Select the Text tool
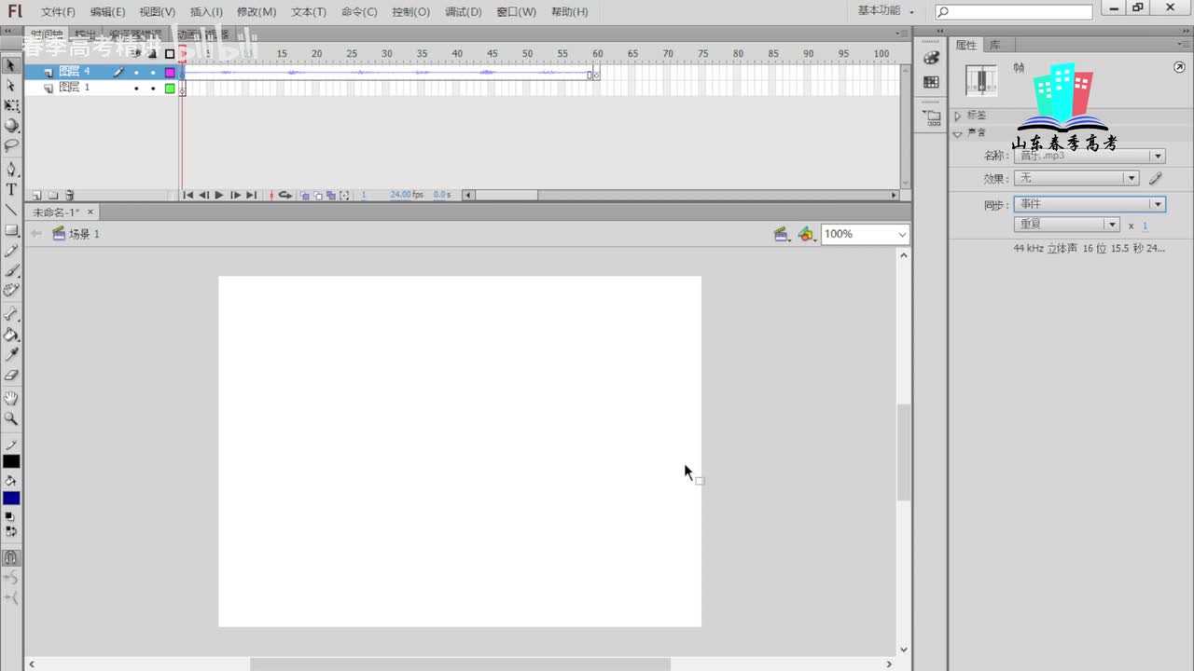The image size is (1194, 671). tap(11, 189)
